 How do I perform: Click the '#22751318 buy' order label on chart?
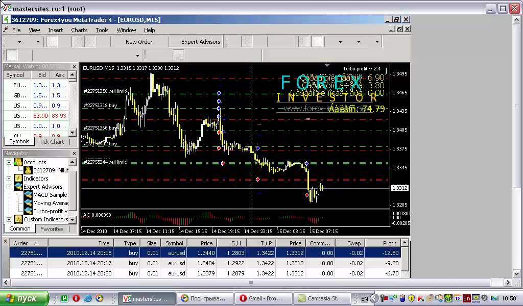(101, 105)
